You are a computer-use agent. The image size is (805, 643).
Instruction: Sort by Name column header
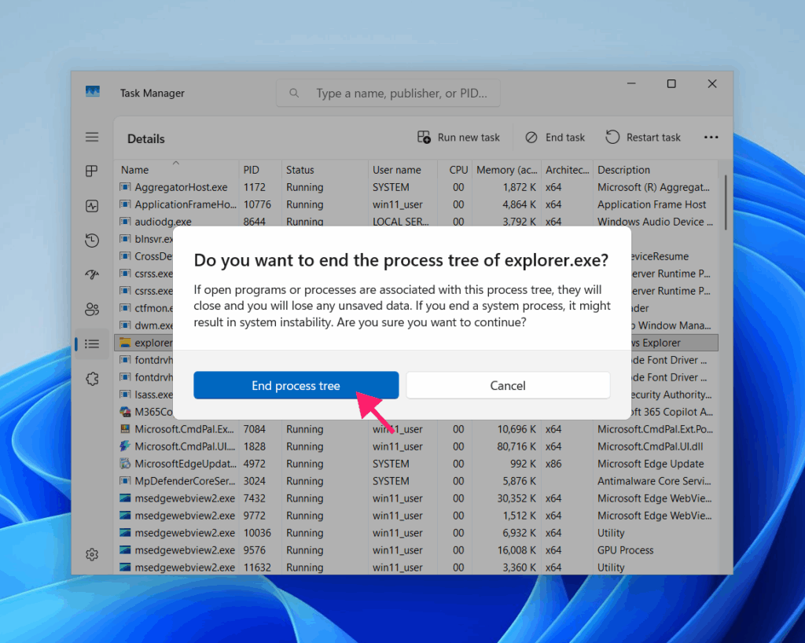(177, 169)
